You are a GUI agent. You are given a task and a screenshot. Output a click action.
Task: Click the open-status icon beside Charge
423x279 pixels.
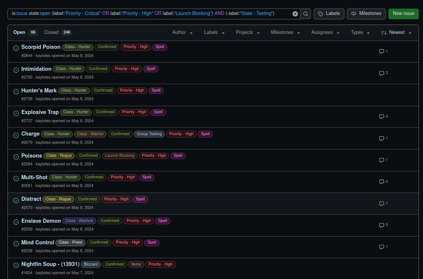pos(16,135)
